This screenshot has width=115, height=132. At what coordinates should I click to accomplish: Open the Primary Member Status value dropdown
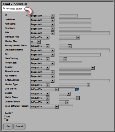[x=65, y=46]
